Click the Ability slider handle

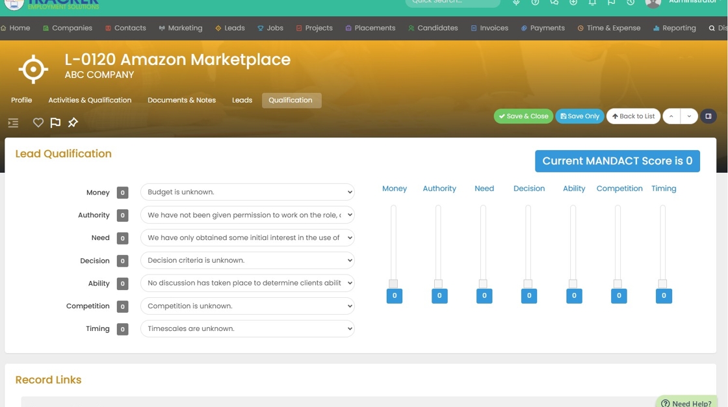573,283
